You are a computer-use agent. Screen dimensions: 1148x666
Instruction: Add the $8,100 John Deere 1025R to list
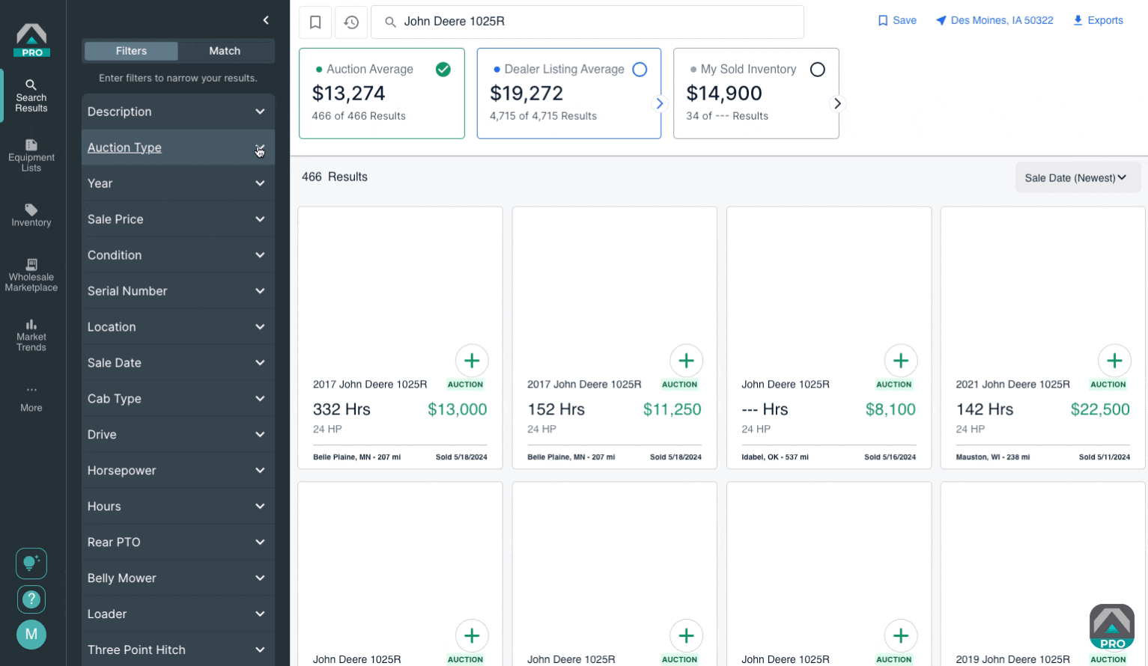click(x=900, y=361)
